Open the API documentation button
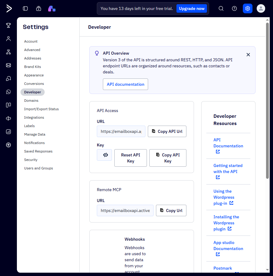The height and width of the screenshot is (276, 273). (x=125, y=84)
